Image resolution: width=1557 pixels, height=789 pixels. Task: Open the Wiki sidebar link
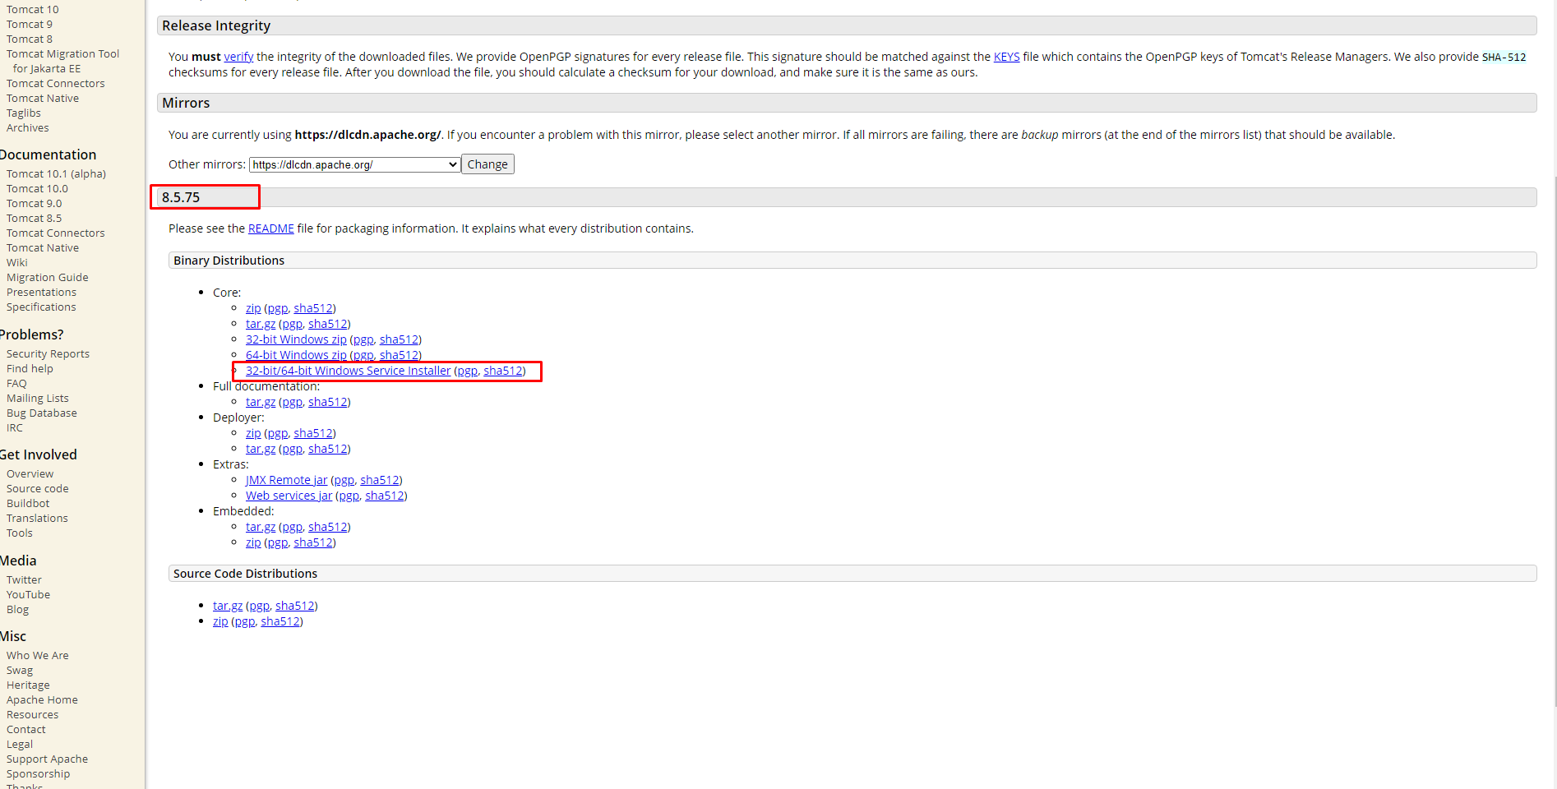point(17,263)
